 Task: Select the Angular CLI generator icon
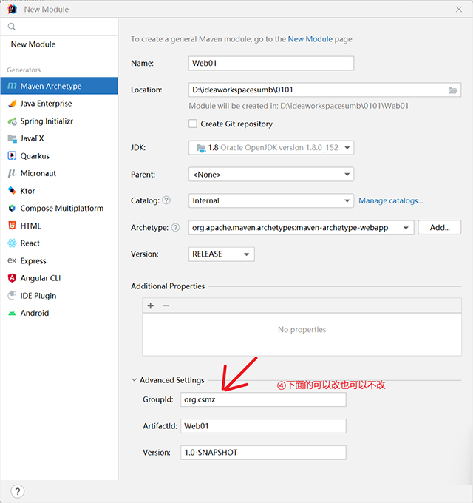click(x=12, y=278)
